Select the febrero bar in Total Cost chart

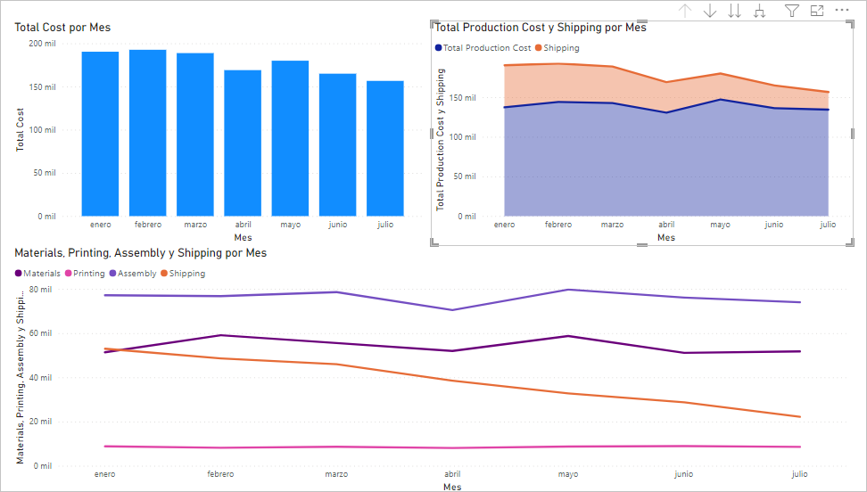coord(148,133)
